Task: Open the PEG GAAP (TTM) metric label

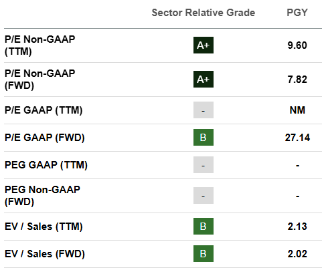Action: pyautogui.click(x=46, y=165)
